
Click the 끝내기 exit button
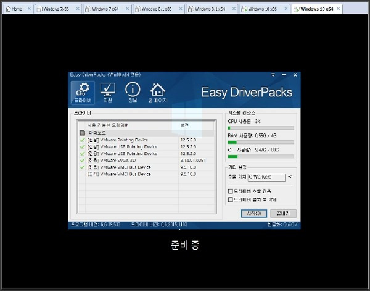coord(283,214)
